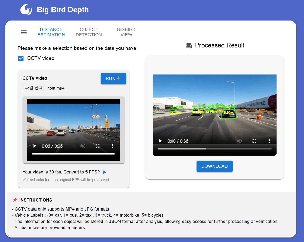The height and width of the screenshot is (242, 304).
Task: Click the input video timeline bar
Action: [73, 154]
